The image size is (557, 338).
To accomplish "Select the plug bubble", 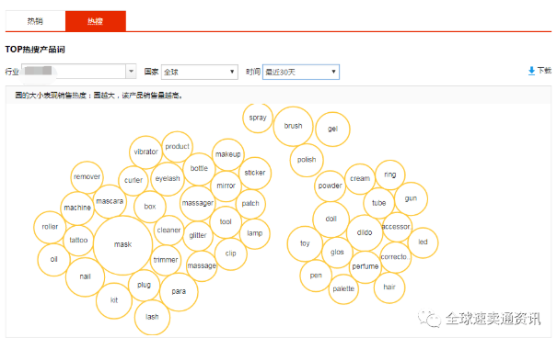I will (x=144, y=286).
